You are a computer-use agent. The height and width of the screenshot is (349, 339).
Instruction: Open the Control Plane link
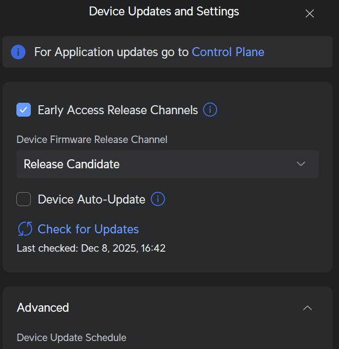(x=228, y=52)
